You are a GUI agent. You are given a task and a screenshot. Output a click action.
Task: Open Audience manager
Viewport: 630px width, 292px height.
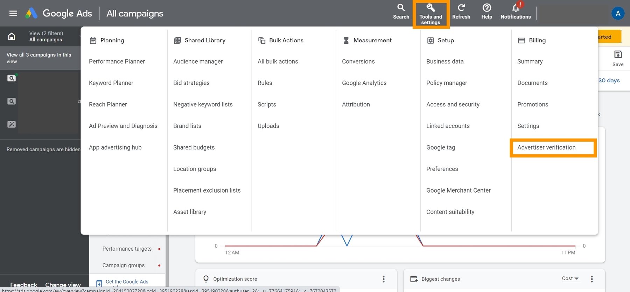click(198, 62)
